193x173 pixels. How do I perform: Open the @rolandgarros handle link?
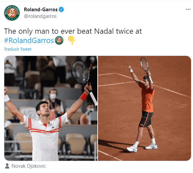40,16
